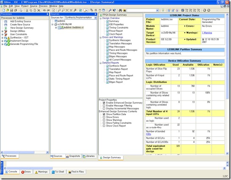Click the Print toolbar icon
This screenshot has width=231, height=180.
(21, 10)
